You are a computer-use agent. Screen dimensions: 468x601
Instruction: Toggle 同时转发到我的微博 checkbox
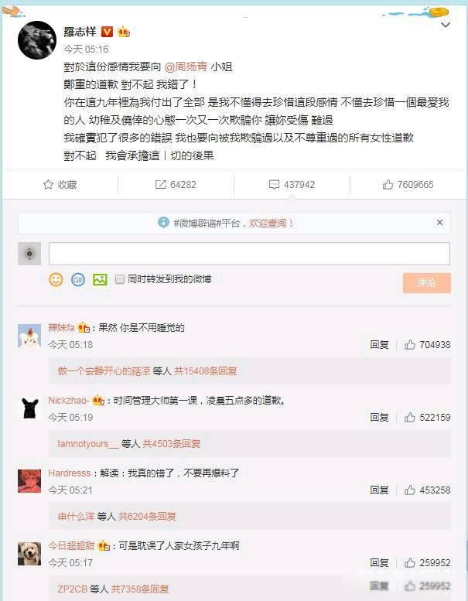(x=120, y=279)
